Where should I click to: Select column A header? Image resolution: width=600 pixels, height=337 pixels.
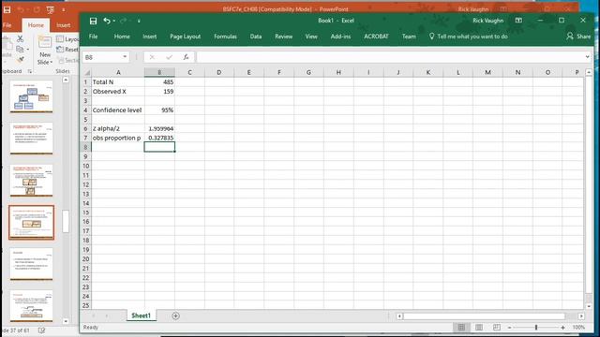point(118,72)
